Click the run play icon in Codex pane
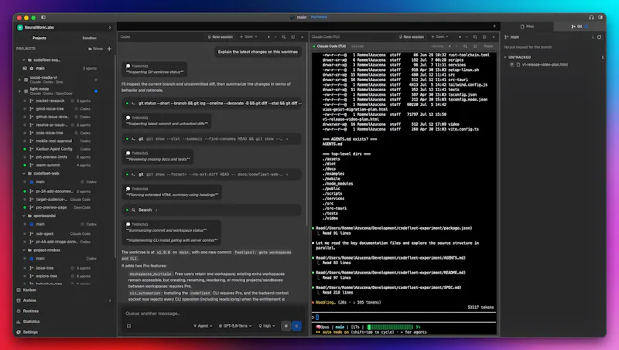The width and height of the screenshot is (619, 350). click(268, 37)
